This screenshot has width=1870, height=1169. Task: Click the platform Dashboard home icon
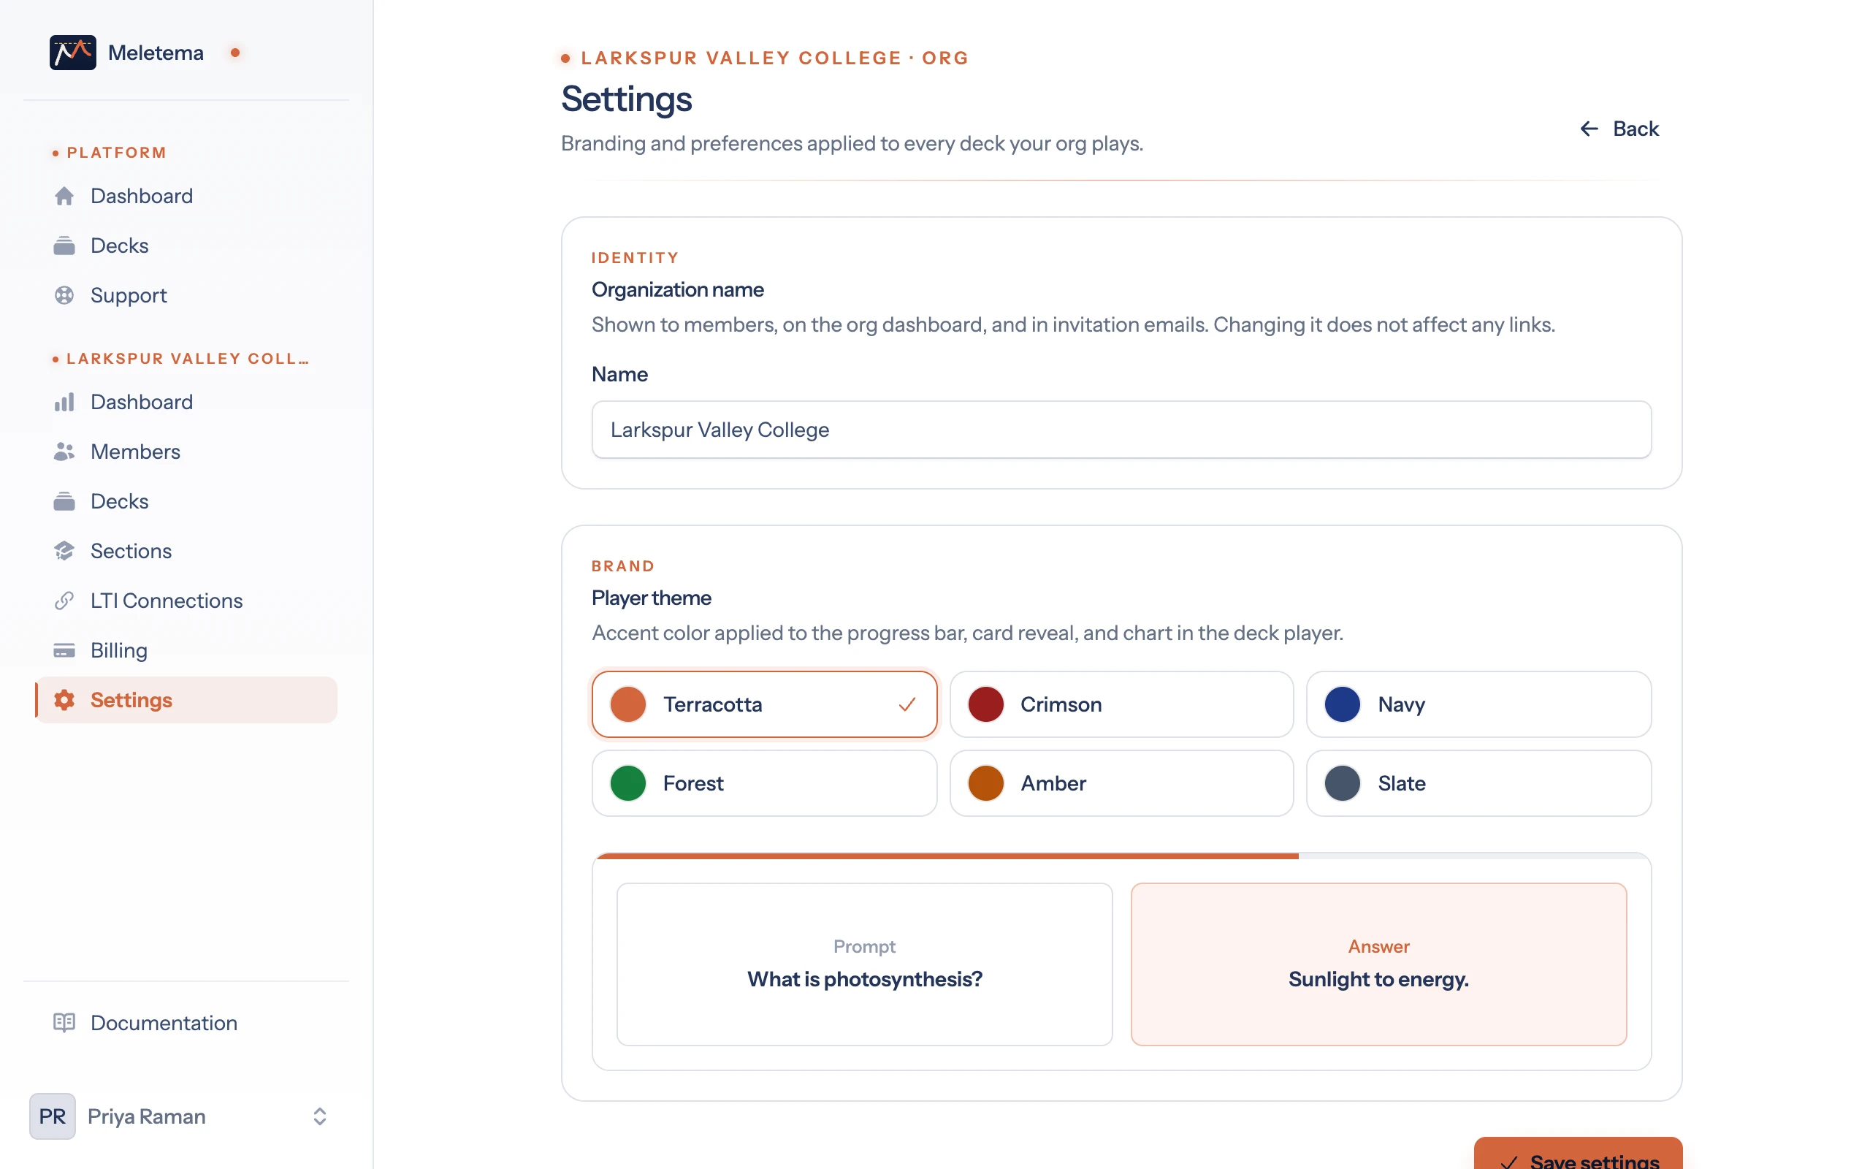[64, 197]
